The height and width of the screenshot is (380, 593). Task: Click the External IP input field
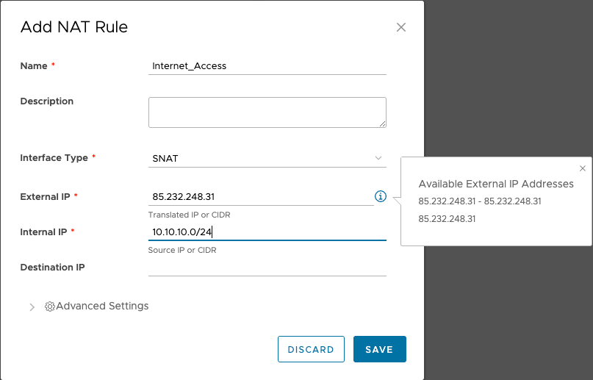260,196
